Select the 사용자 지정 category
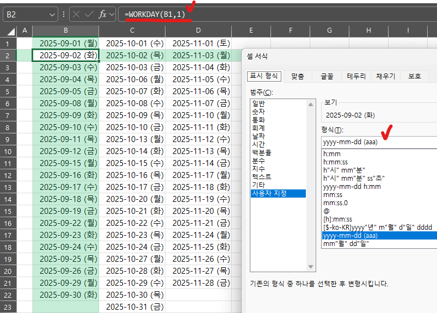 278,193
